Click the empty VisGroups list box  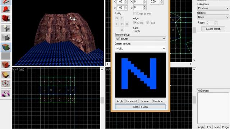[213, 108]
